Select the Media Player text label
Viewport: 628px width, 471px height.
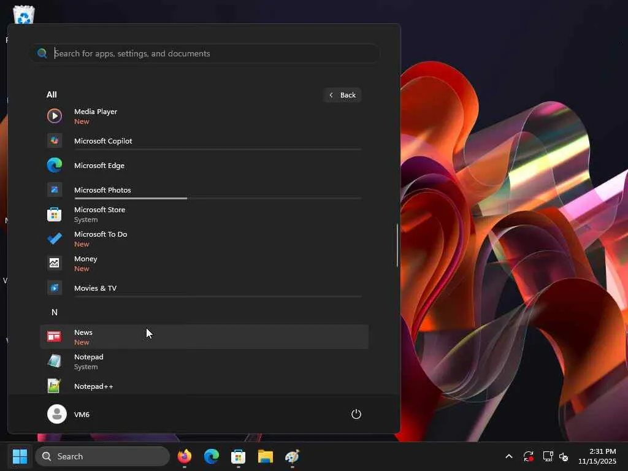tap(95, 112)
